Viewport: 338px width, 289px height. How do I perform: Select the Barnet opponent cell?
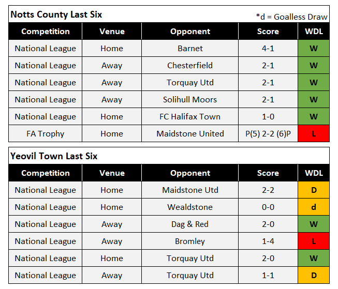pos(190,49)
